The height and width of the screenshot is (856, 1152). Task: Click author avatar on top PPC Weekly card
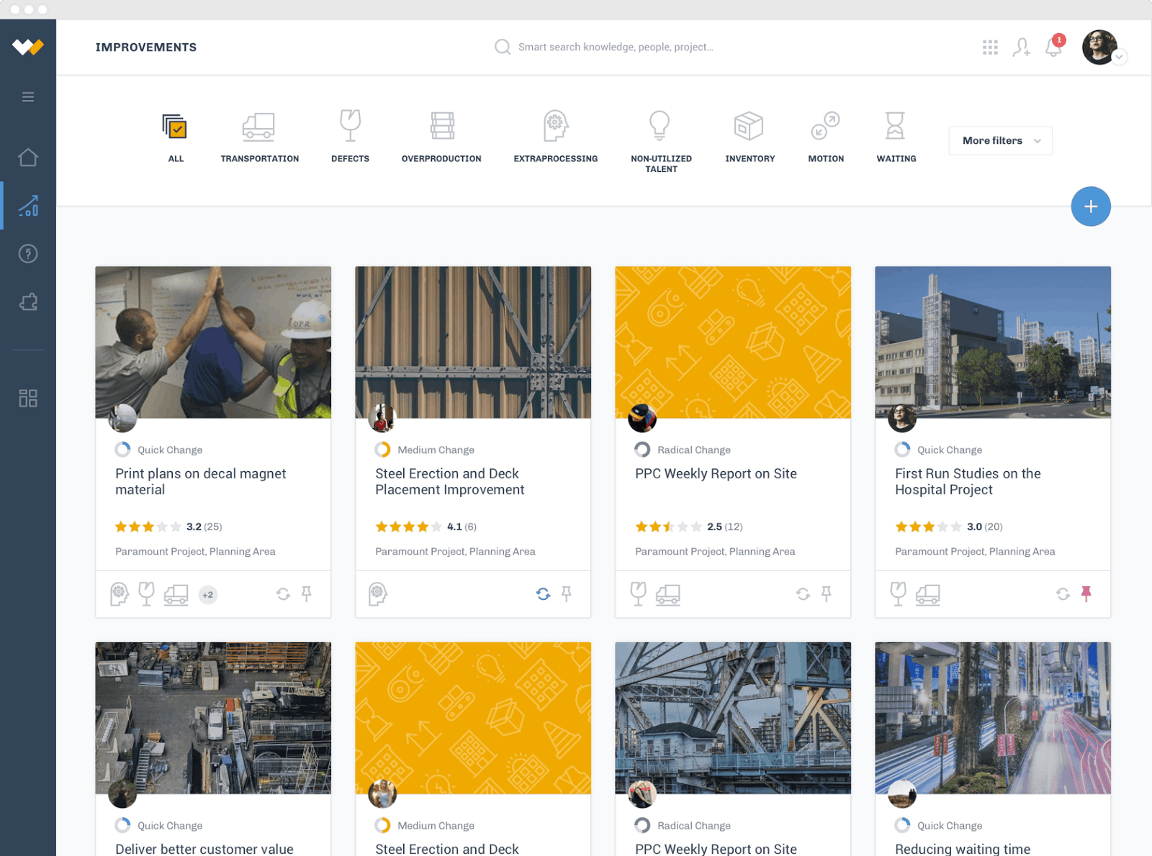coord(642,418)
